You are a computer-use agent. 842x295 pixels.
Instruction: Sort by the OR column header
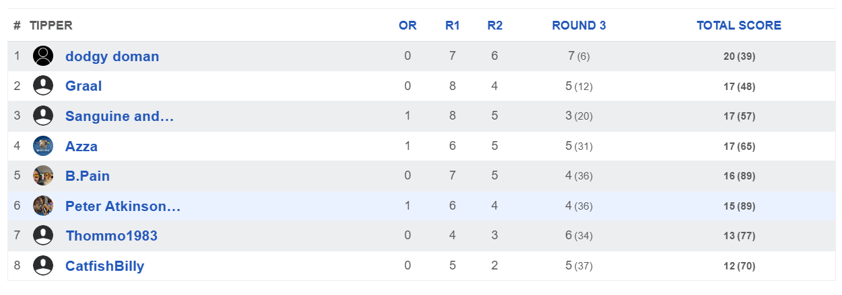408,26
